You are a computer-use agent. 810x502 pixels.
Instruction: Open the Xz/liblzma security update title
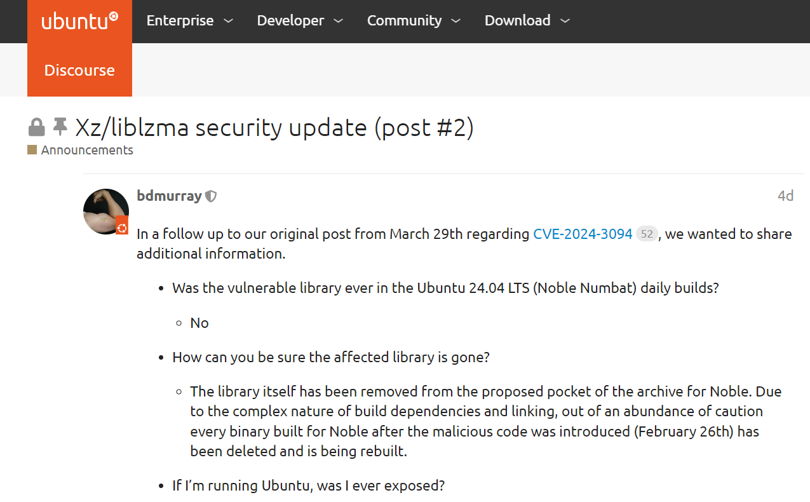point(274,128)
